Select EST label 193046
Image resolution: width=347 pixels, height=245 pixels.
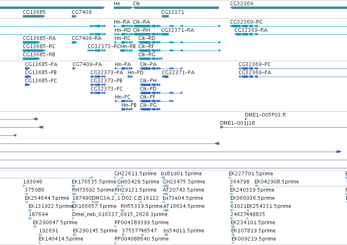33,182
